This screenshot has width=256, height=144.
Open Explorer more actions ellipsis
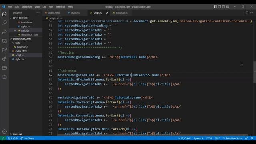[x=38, y=13]
